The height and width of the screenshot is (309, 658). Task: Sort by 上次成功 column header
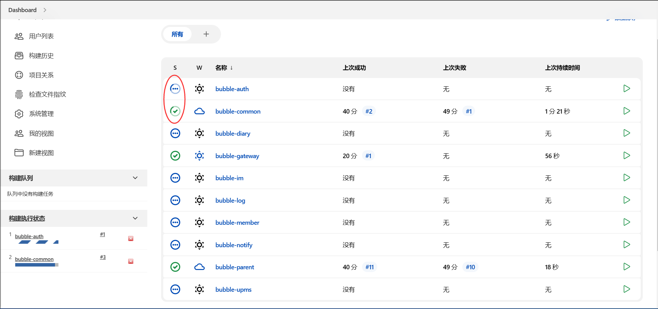(354, 68)
